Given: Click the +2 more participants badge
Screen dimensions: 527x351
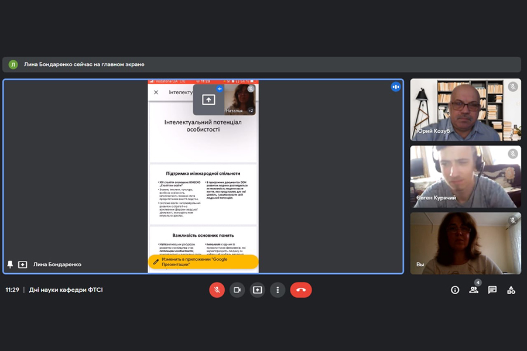Looking at the screenshot, I should point(251,111).
